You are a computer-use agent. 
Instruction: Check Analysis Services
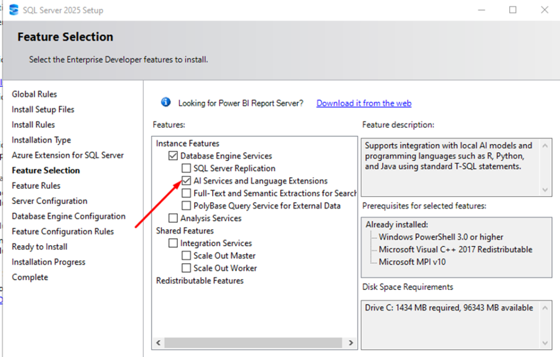click(x=173, y=218)
